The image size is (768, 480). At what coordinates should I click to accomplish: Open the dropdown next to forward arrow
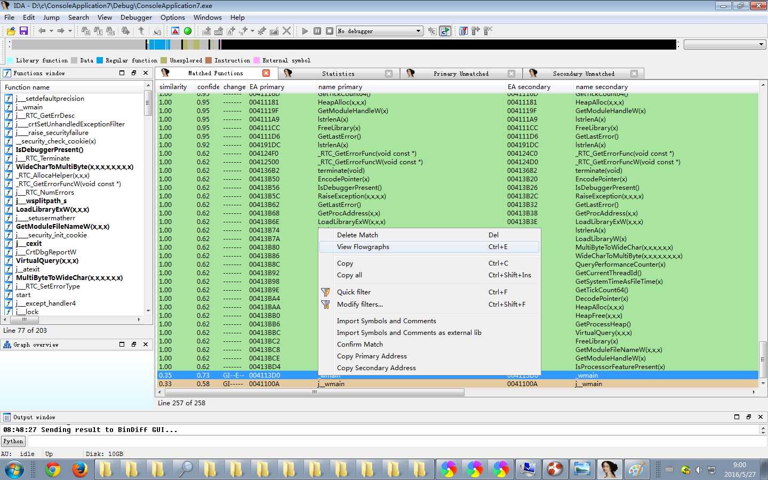[70, 31]
